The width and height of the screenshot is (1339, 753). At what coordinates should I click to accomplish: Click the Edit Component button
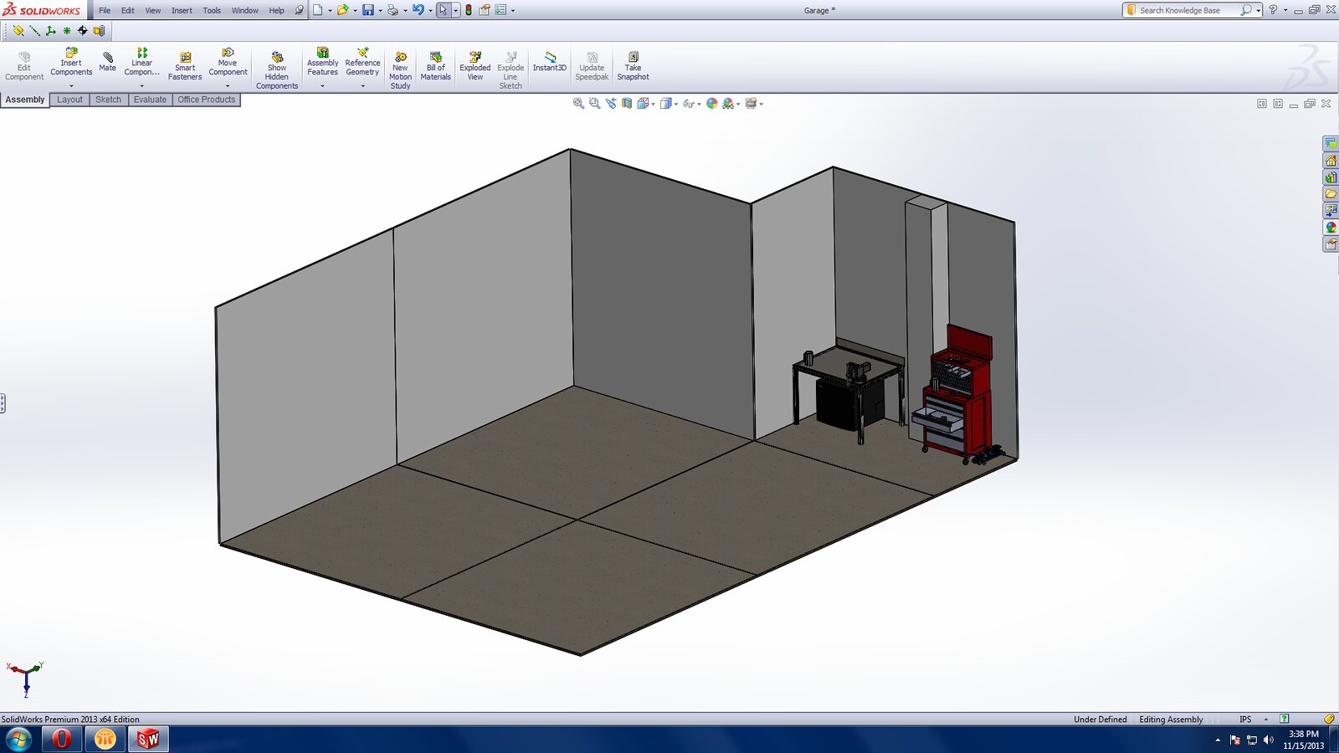(24, 67)
